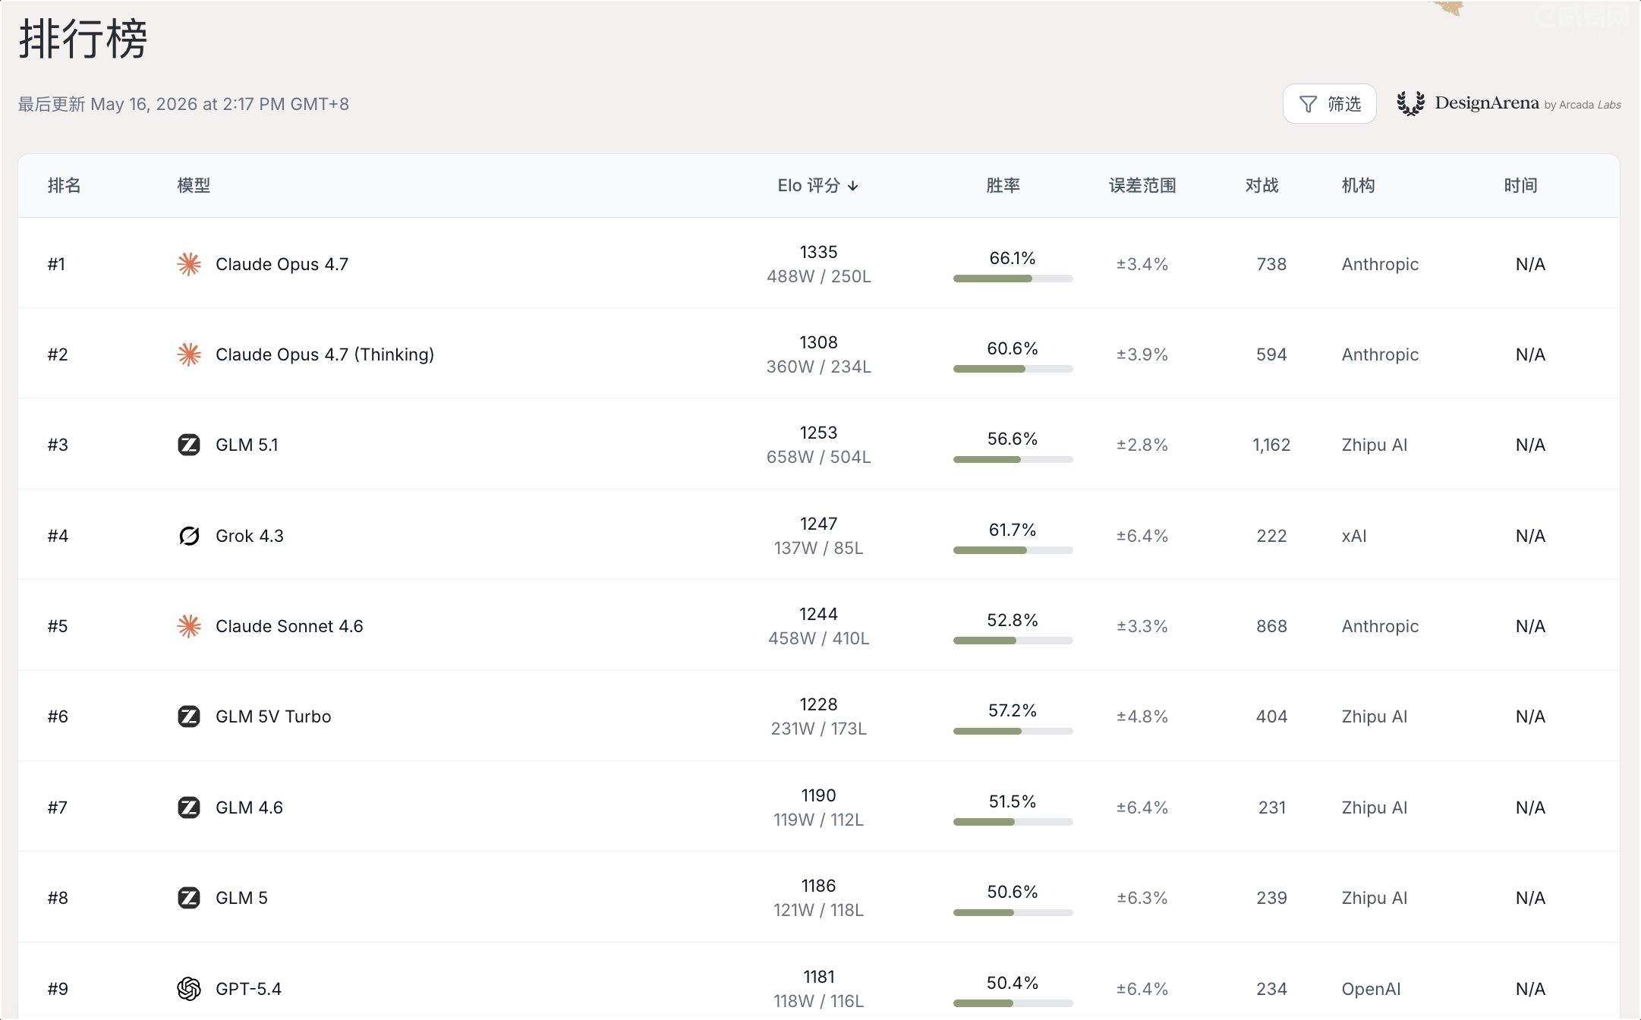Screen dimensions: 1641x1020
Task: Click the OpenAI organization cell
Action: (x=1371, y=989)
